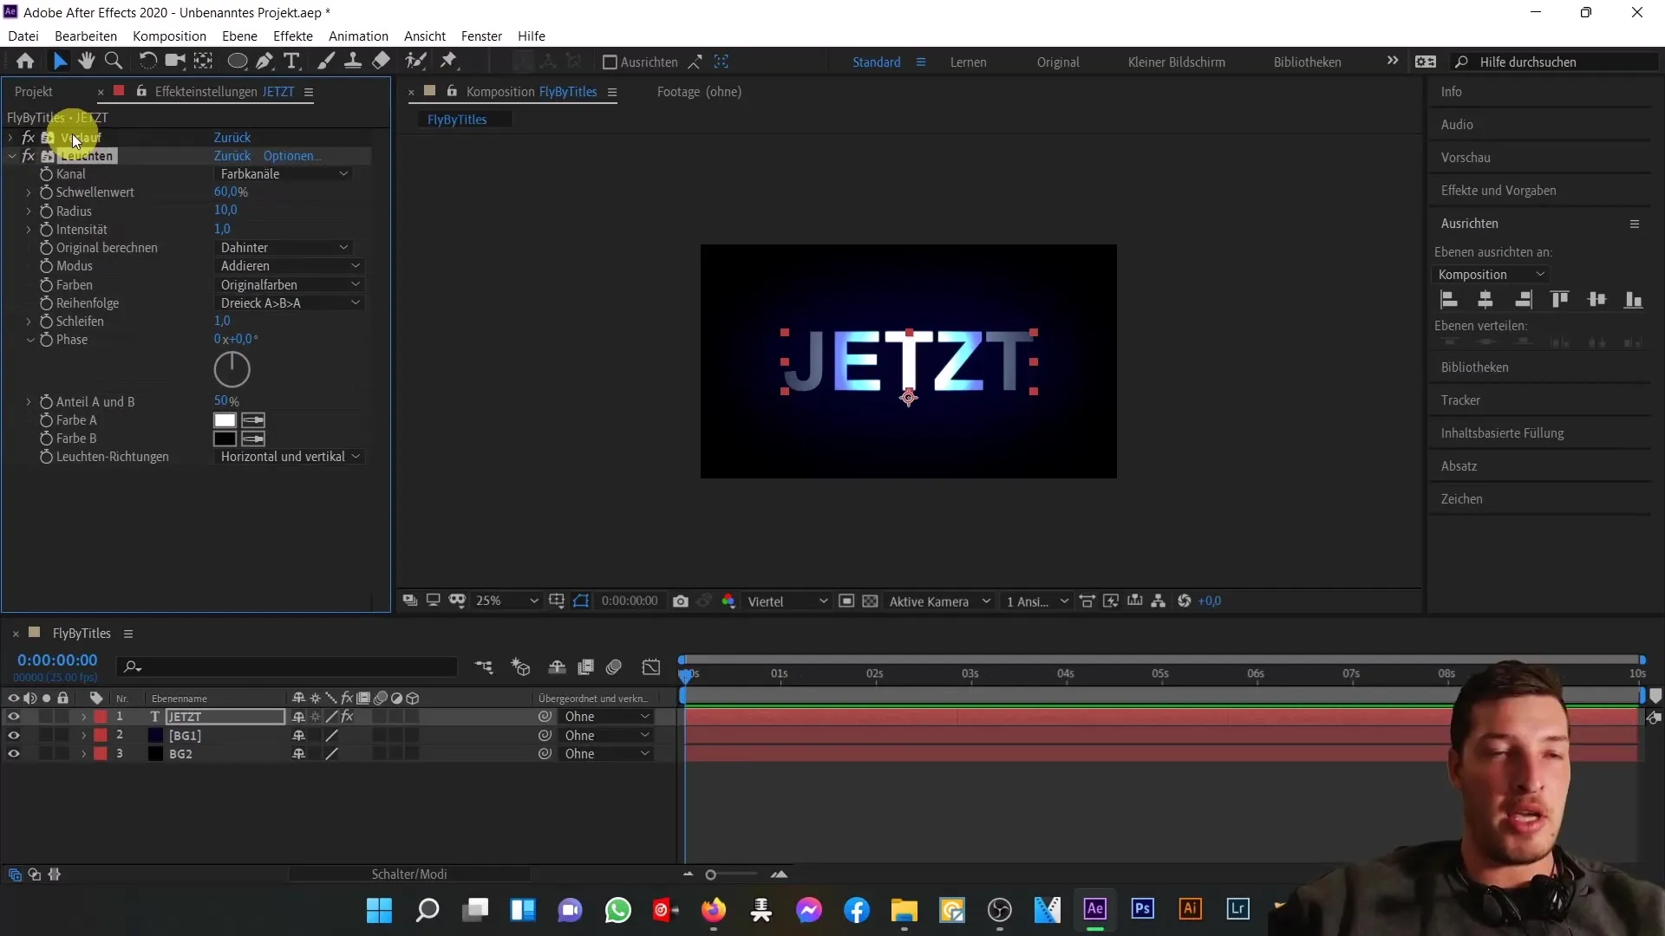Drag the Intensität value slider
This screenshot has height=936, width=1665.
221,229
